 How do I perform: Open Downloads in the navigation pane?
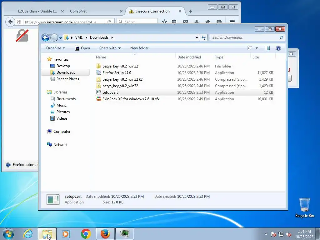66,72
